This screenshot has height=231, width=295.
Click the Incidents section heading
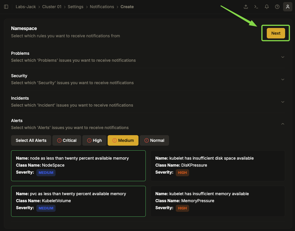20,98
